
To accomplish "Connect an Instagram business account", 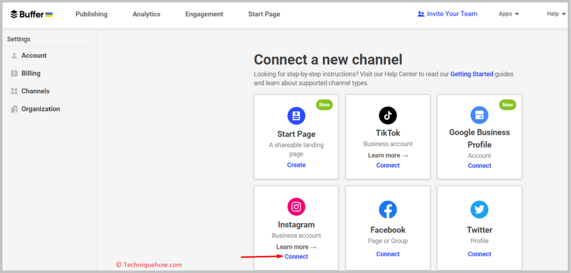I will point(296,257).
